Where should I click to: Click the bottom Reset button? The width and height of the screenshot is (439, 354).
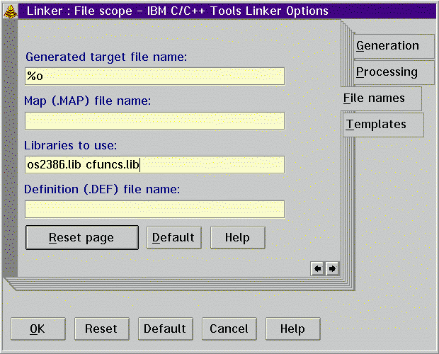pos(102,329)
